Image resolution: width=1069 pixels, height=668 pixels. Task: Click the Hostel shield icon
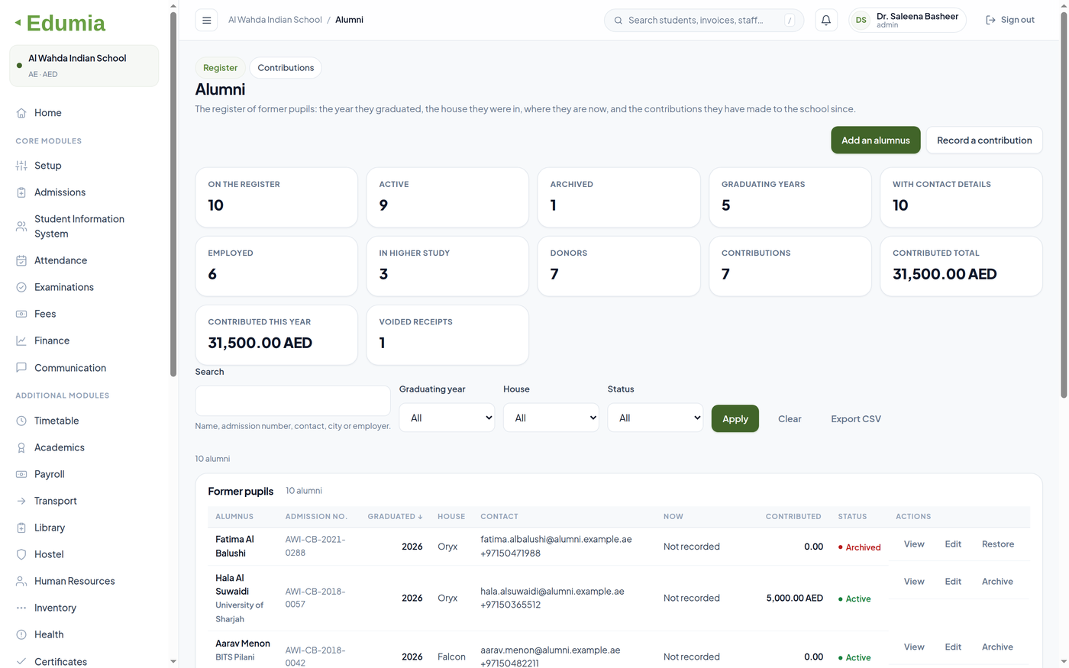click(21, 554)
